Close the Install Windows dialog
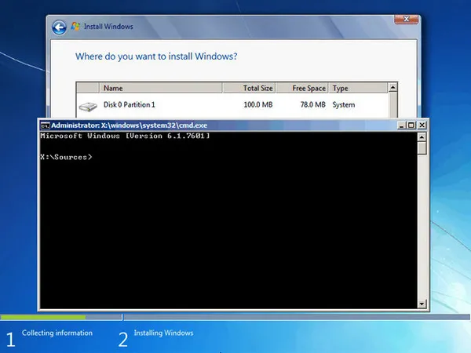Image resolution: width=471 pixels, height=353 pixels. 406,19
